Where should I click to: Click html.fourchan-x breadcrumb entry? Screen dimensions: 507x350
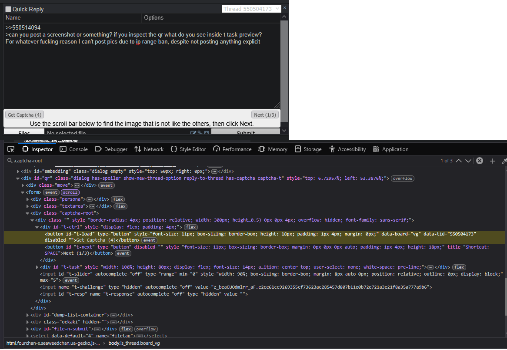(53, 343)
